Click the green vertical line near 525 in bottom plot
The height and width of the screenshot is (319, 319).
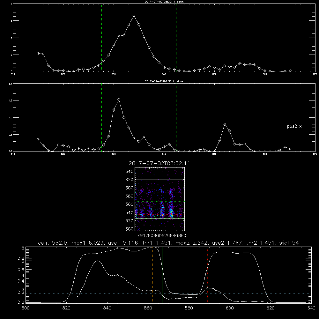pos(77,275)
